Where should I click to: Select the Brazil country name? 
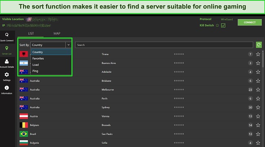click(33, 134)
